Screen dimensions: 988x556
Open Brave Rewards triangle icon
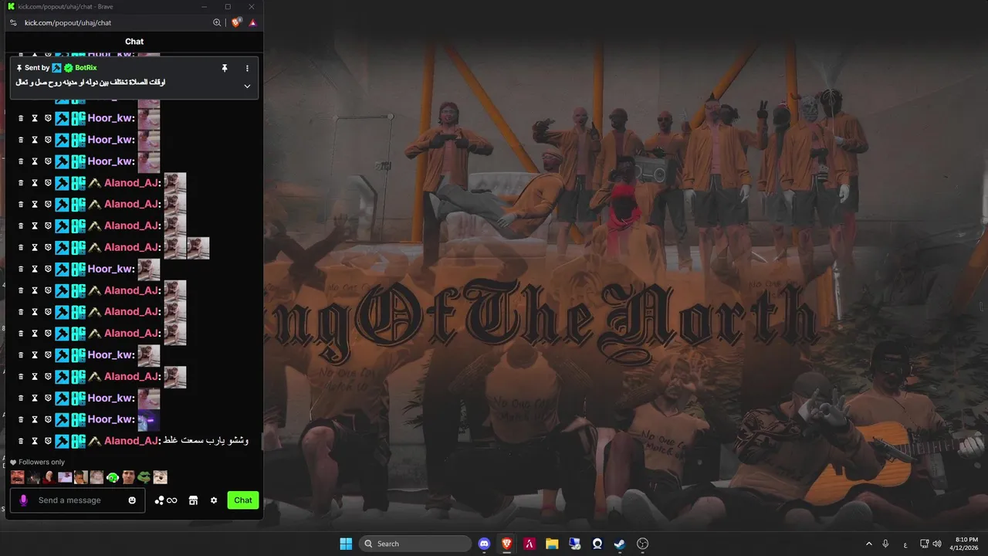coord(252,23)
